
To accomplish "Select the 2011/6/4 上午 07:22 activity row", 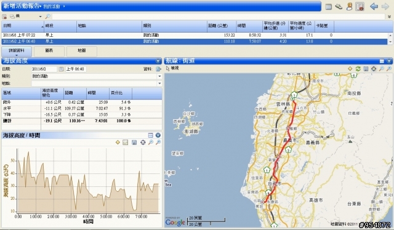I will tap(195, 36).
